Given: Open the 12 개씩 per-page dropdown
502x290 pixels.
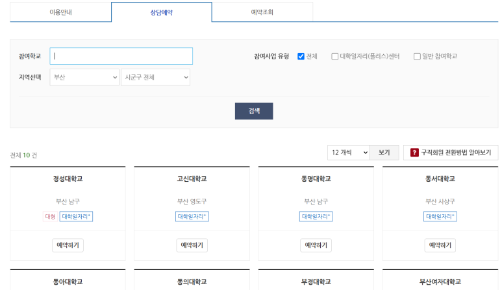Looking at the screenshot, I should coord(348,153).
